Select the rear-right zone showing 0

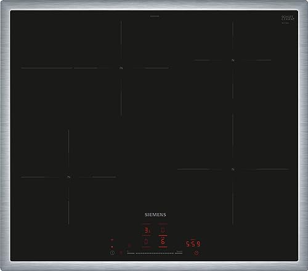[163, 230]
